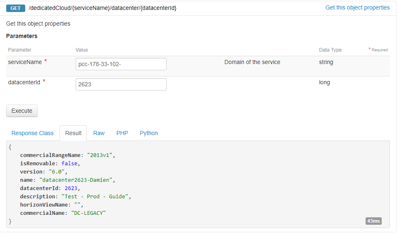Click the "Test - Prod - Guide" description value
Image resolution: width=397 pixels, height=233 pixels.
[96, 196]
